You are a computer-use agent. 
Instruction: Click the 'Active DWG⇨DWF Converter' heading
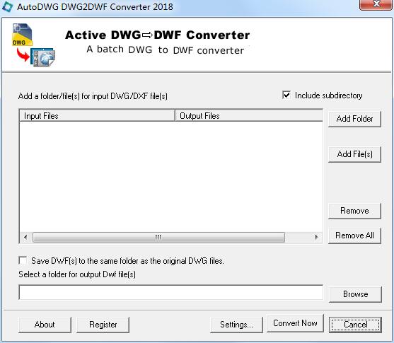tap(158, 35)
